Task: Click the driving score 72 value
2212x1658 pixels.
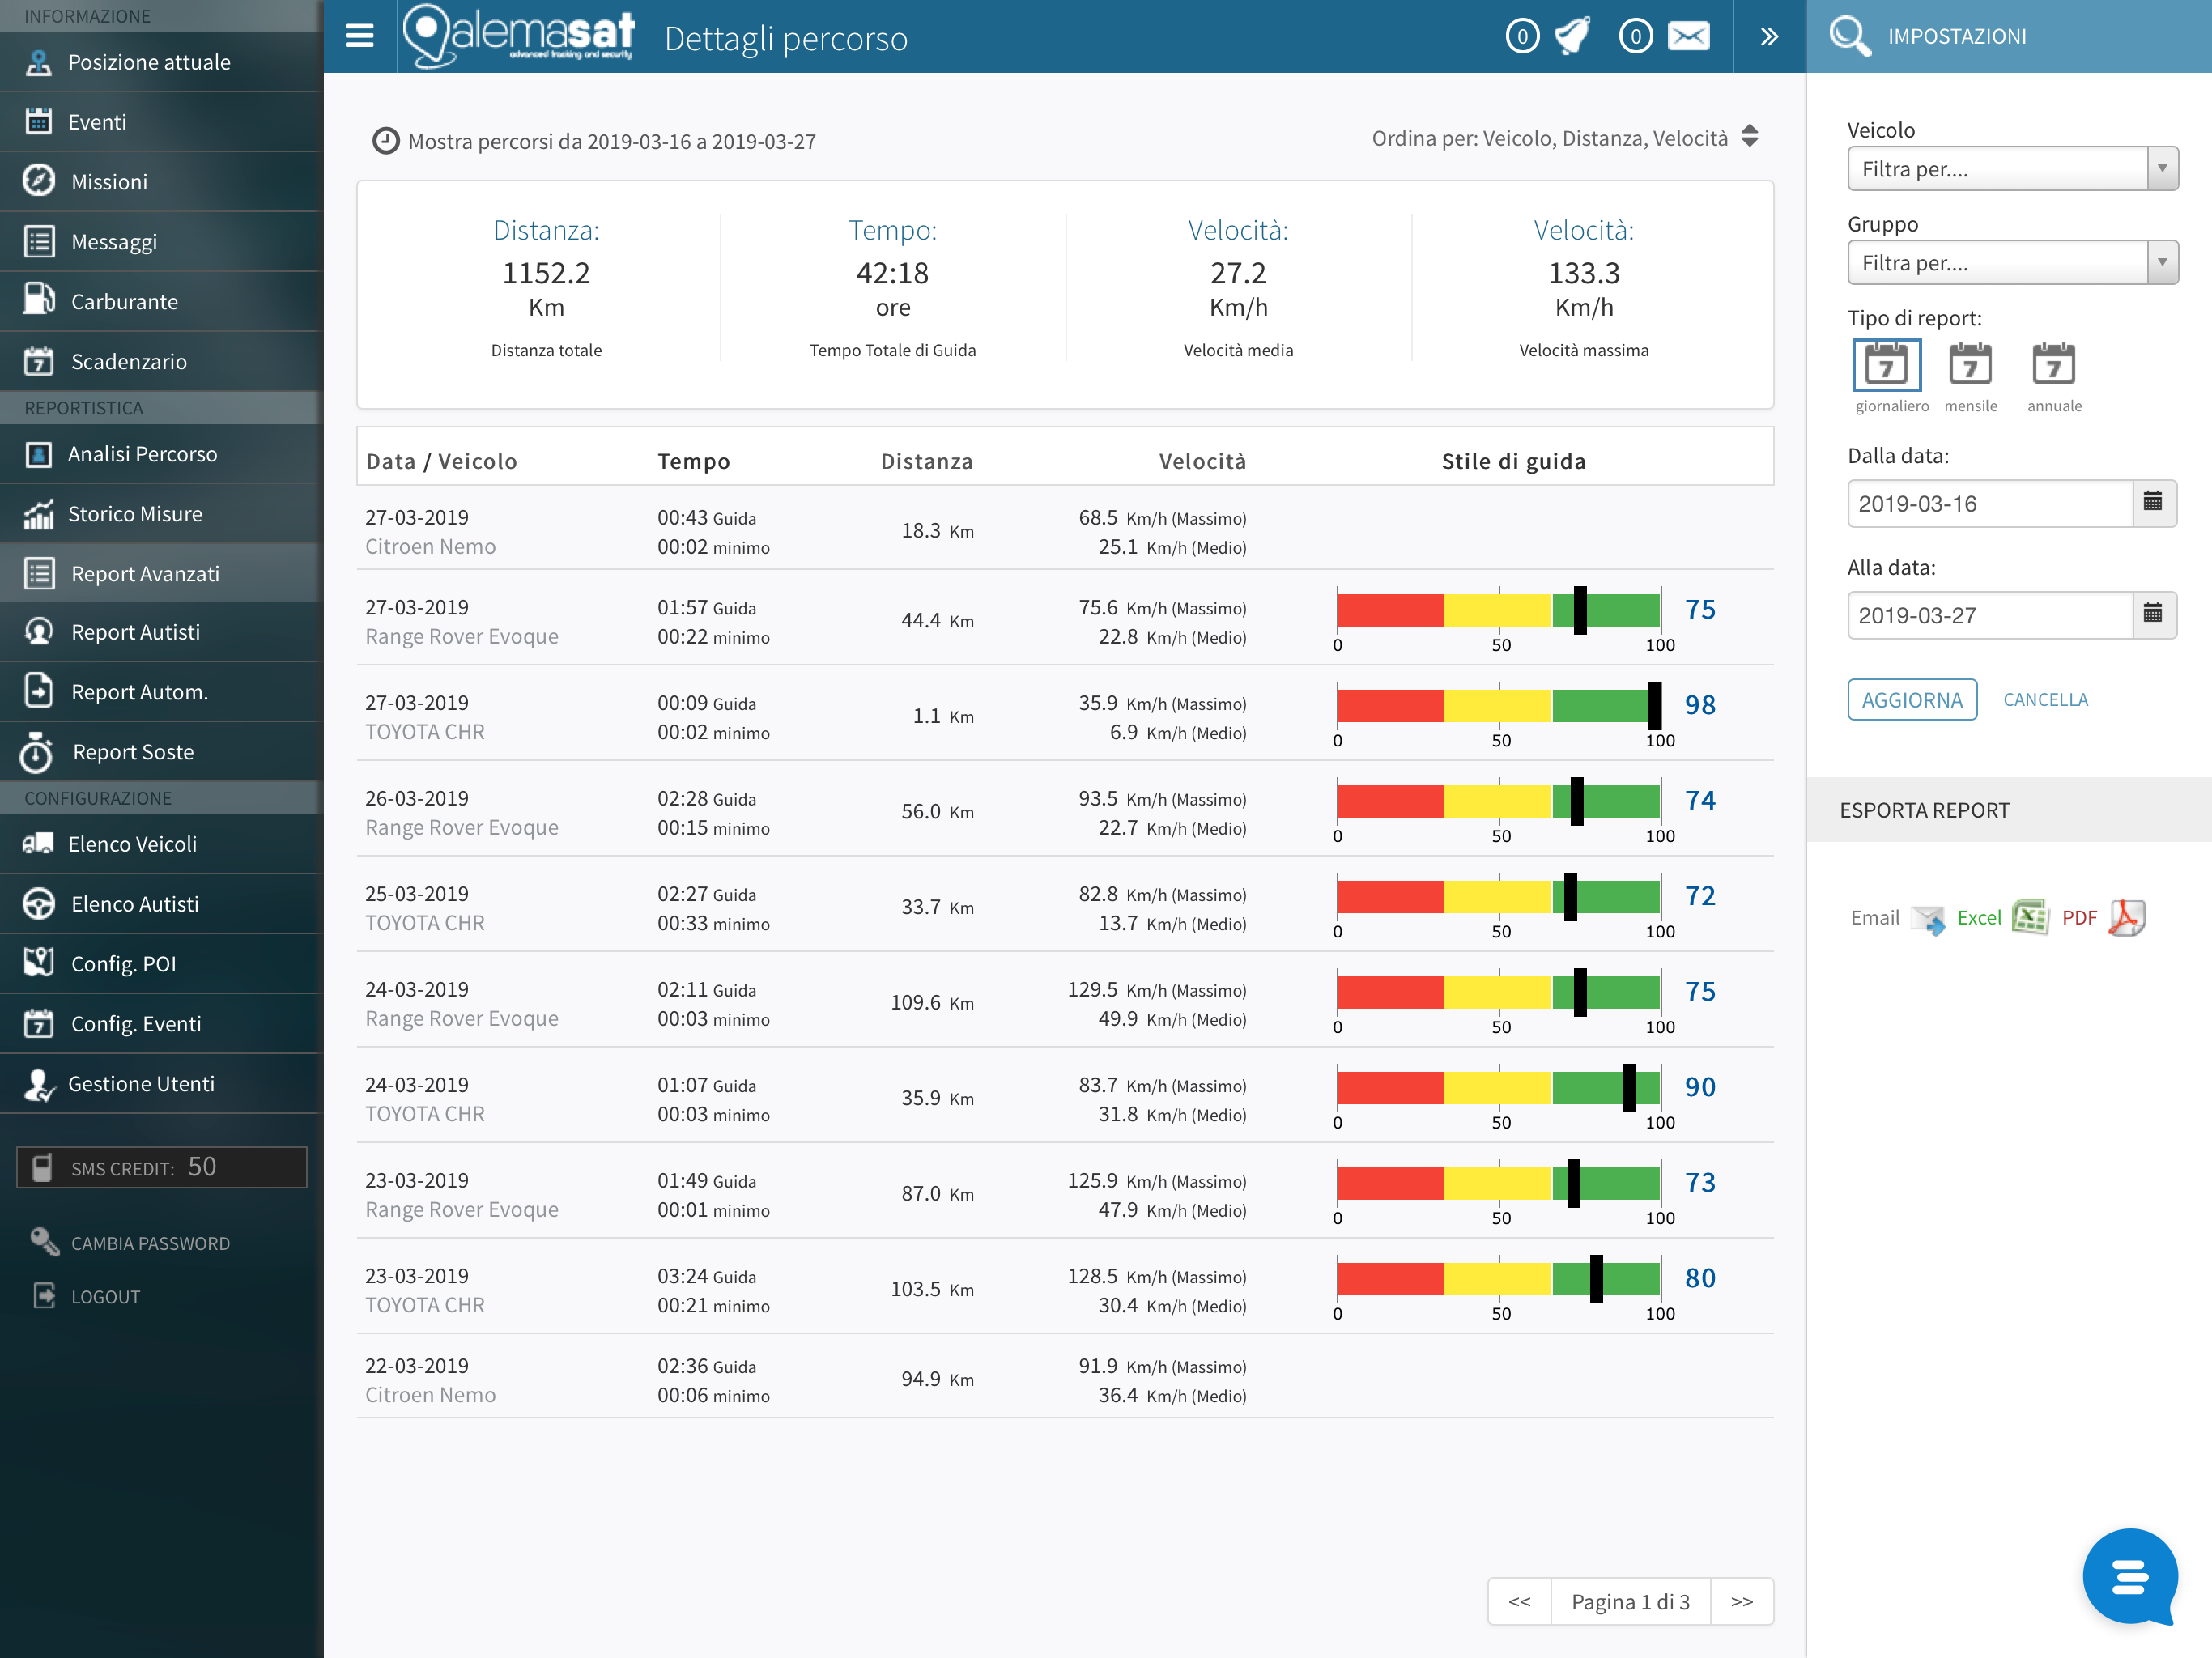Action: pyautogui.click(x=1699, y=896)
